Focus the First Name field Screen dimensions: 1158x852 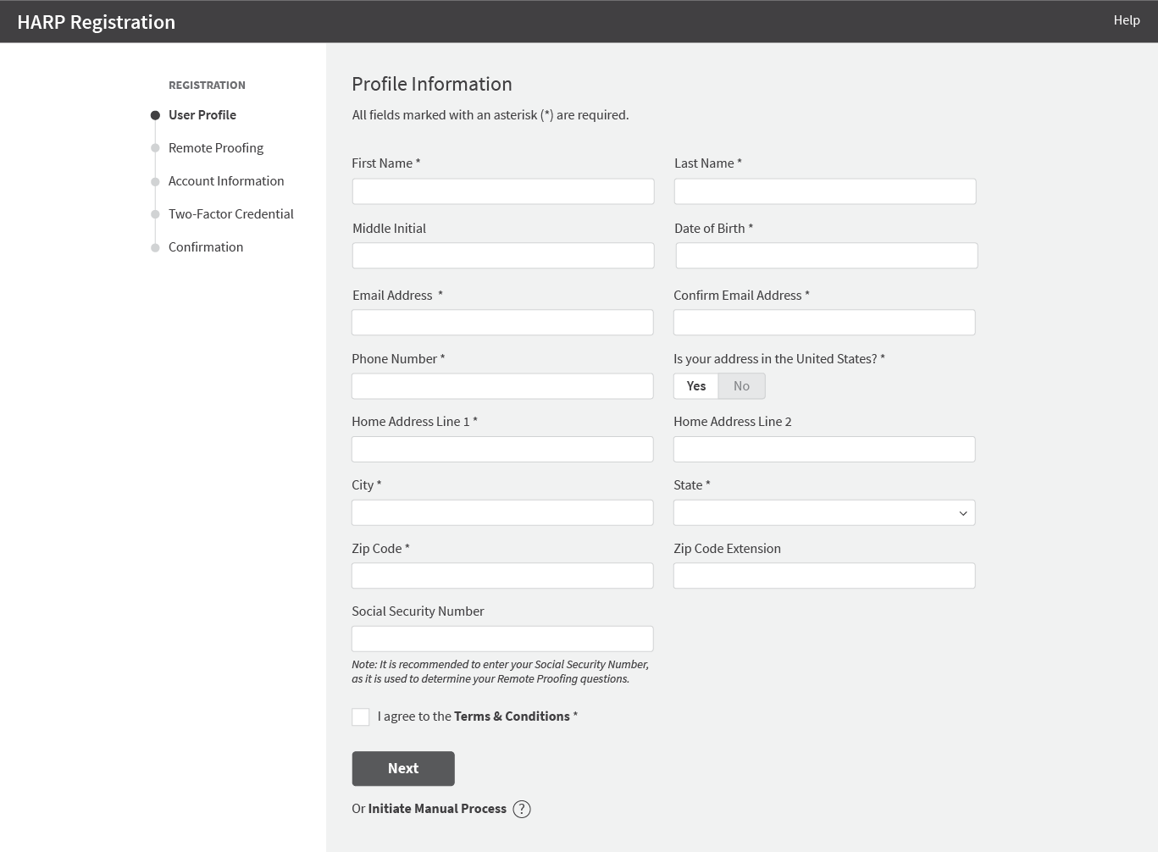point(503,191)
